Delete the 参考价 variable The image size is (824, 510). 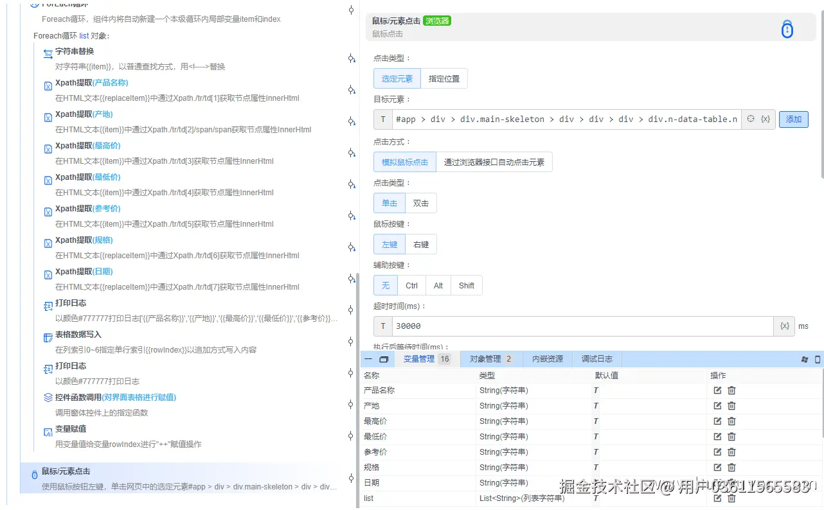[731, 452]
